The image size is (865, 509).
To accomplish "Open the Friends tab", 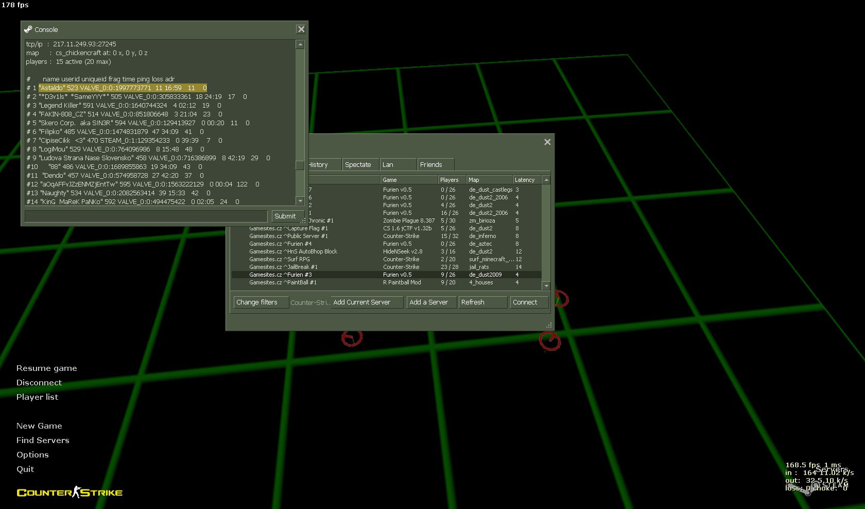I will (436, 165).
